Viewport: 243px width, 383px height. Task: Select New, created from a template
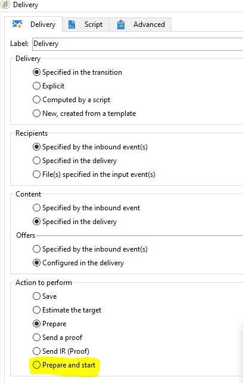(84, 114)
